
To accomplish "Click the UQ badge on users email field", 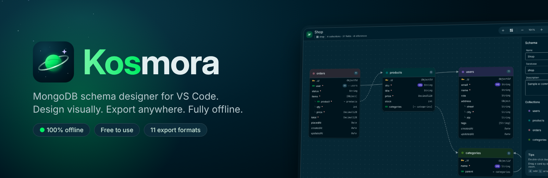I will tap(498, 84).
